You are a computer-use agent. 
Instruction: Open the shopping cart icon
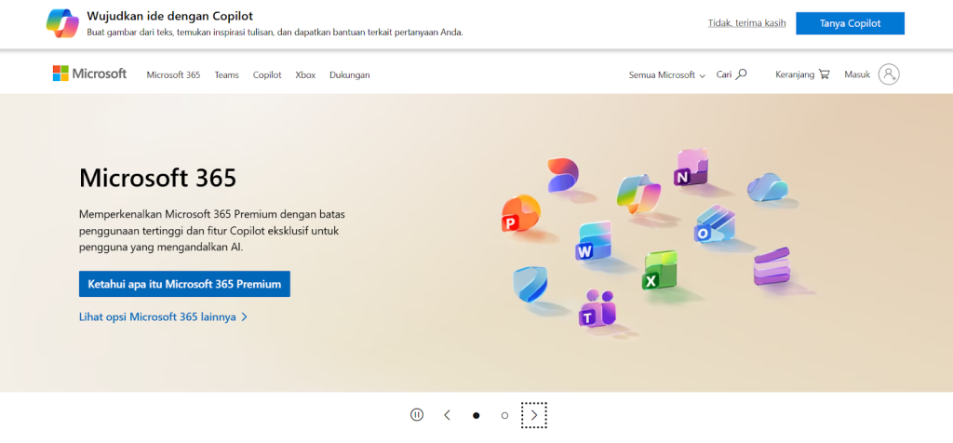[x=825, y=74]
